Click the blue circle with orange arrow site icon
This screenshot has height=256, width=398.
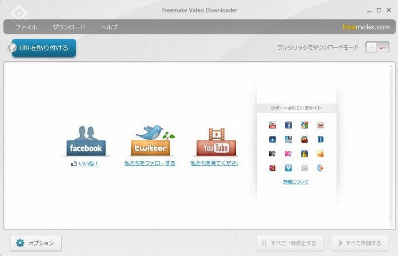[320, 168]
